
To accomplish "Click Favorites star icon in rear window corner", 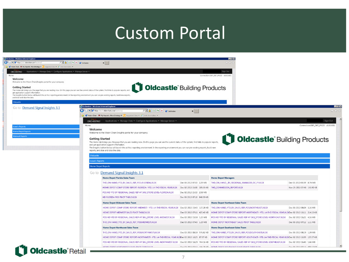I will (x=230, y=63).
